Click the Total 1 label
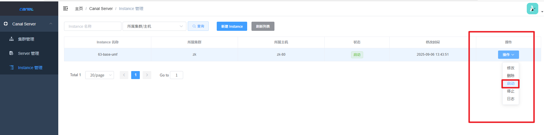The height and width of the screenshot is (135, 544). pos(75,75)
